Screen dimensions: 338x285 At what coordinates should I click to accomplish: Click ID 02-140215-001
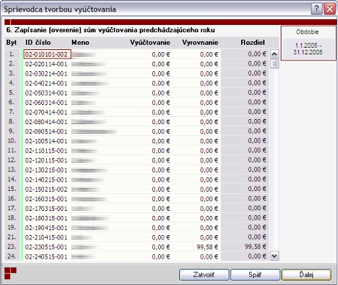[x=46, y=180]
